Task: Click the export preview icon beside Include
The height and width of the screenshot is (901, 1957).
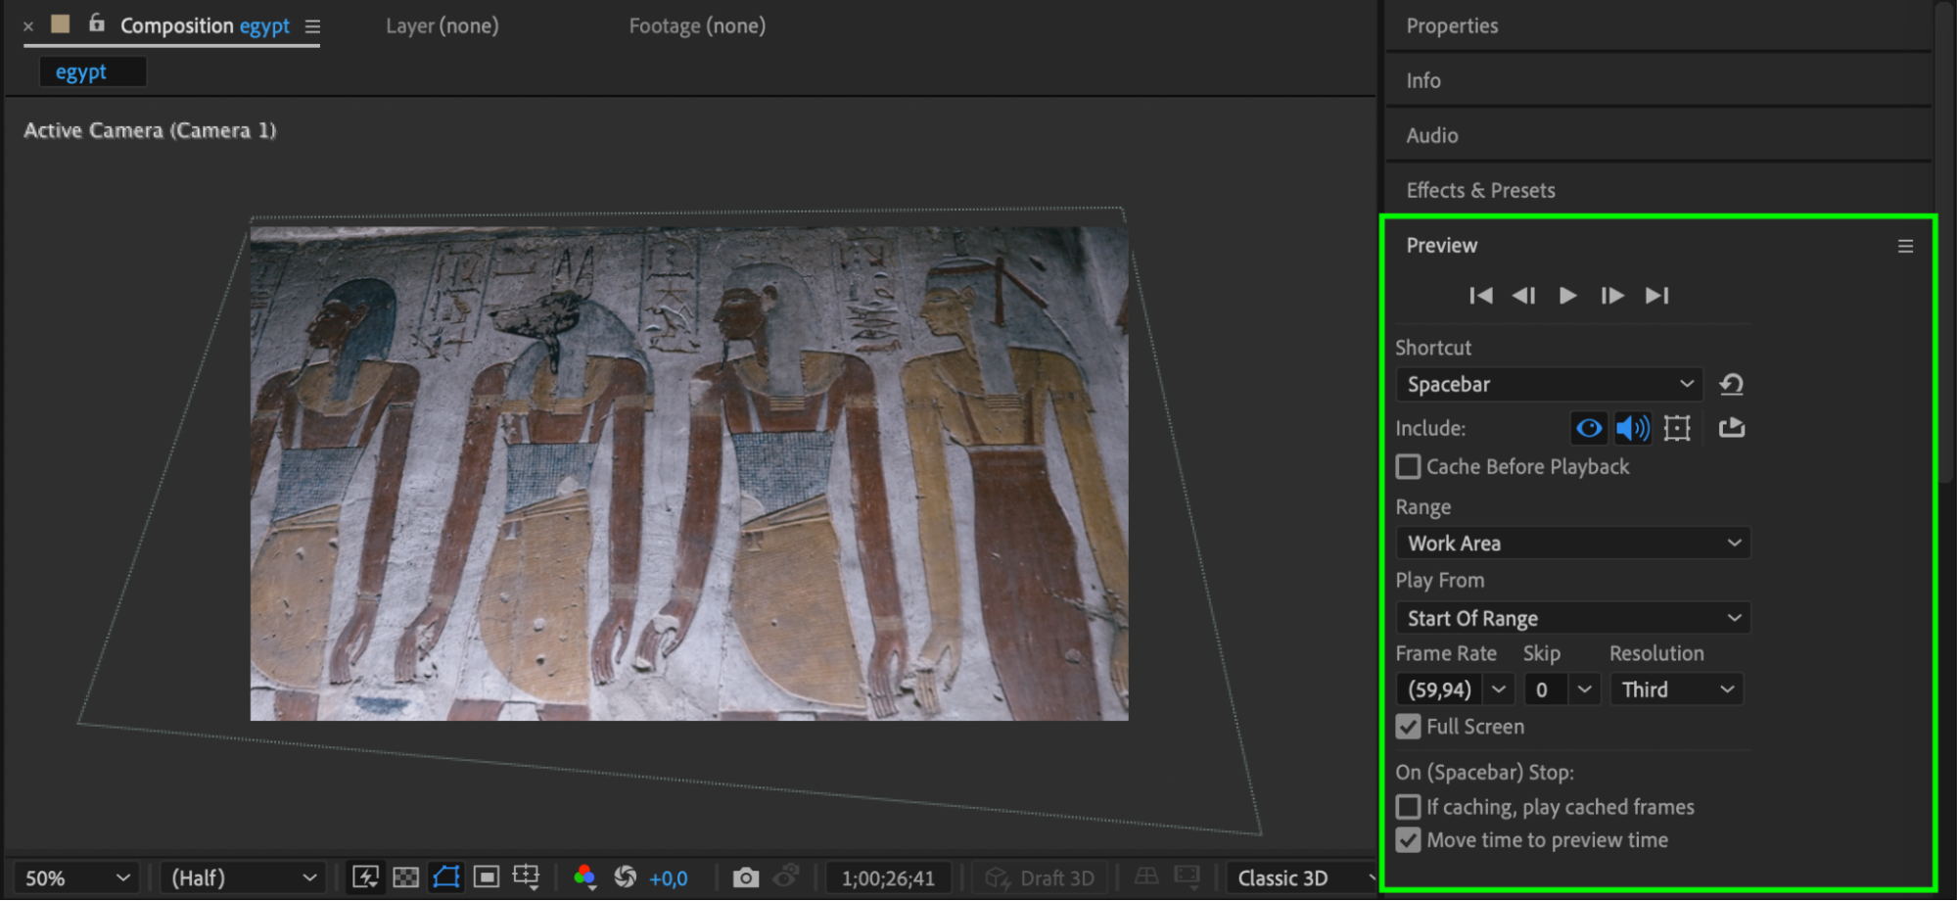Action: tap(1732, 427)
